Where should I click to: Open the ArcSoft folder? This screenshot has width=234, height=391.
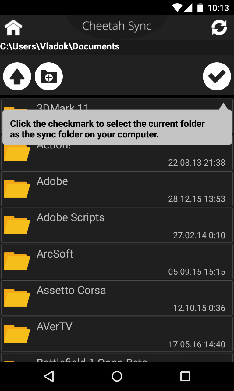point(117,261)
